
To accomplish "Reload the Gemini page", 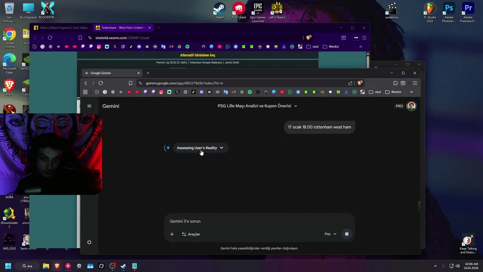I will [101, 83].
